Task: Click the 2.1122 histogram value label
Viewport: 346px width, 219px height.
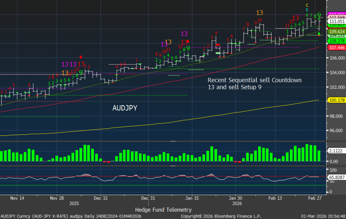Action: 336,151
